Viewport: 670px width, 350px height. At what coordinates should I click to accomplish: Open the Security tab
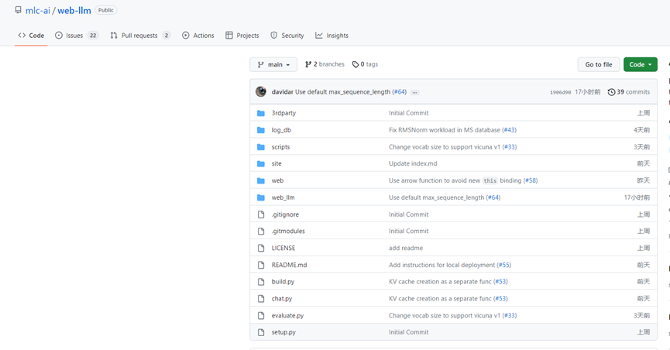287,36
